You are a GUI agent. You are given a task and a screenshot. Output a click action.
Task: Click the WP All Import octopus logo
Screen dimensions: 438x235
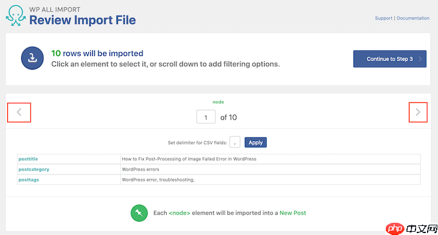coord(15,15)
